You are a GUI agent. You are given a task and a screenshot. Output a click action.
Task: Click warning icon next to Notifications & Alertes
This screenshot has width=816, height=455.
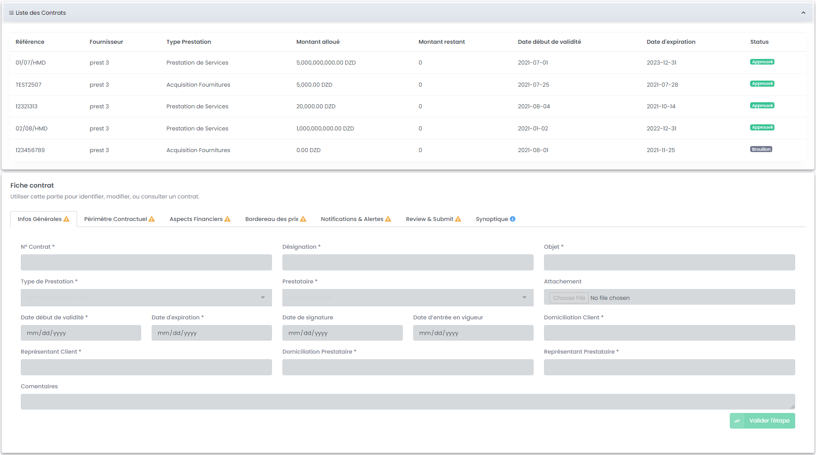(x=388, y=219)
